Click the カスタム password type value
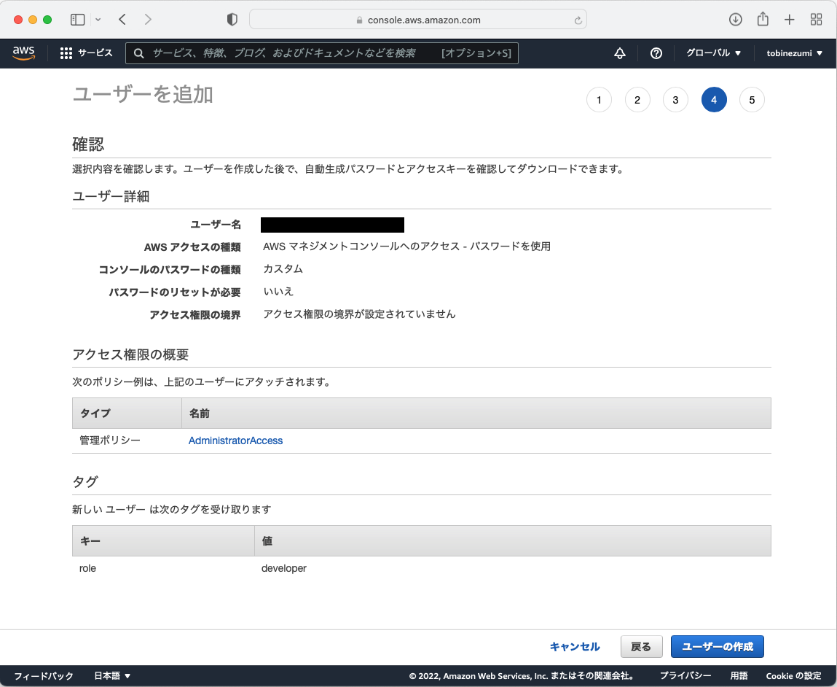837x687 pixels. [x=283, y=268]
